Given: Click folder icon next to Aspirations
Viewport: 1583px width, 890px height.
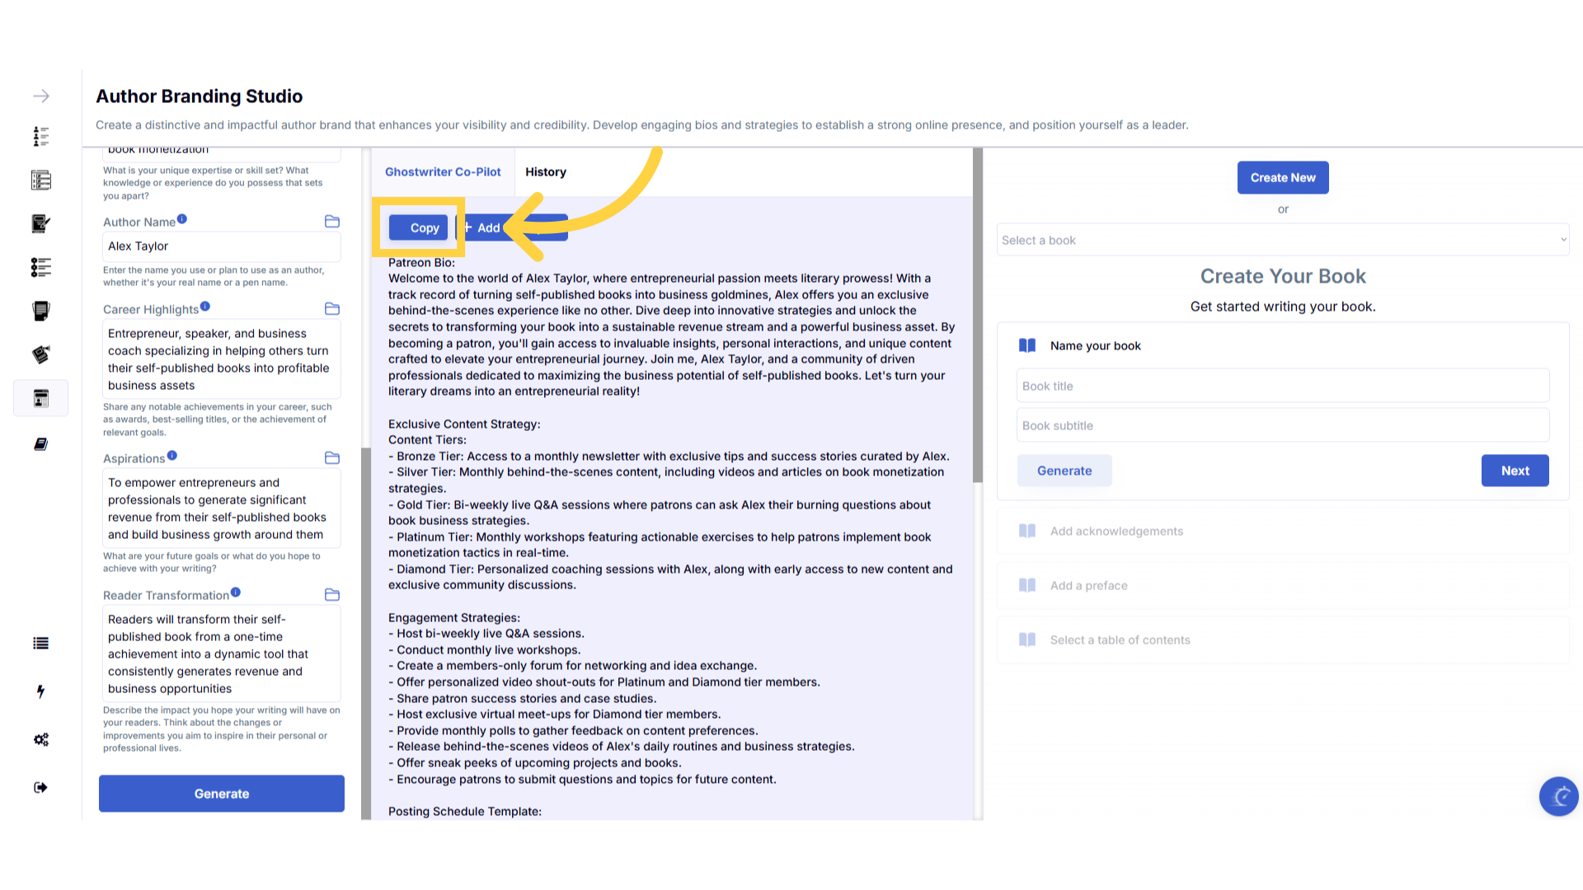Looking at the screenshot, I should click(332, 458).
